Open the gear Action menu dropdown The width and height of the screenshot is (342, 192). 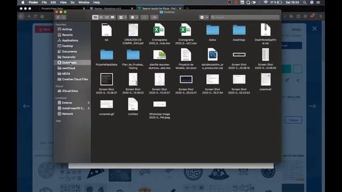pos(134,17)
